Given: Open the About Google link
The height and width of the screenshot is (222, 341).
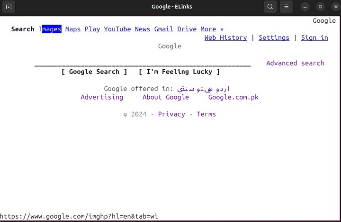Looking at the screenshot, I should [x=166, y=97].
